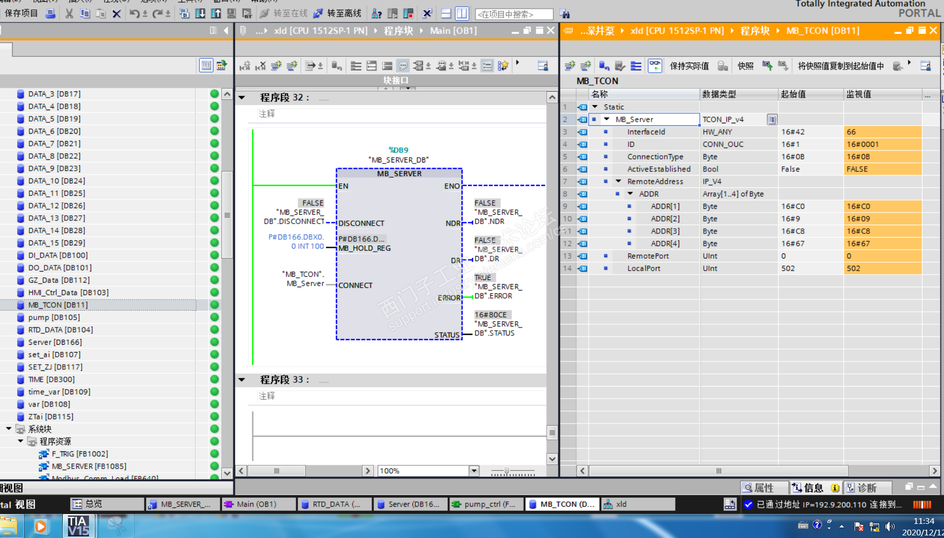
Task: Collapse the Static section row
Action: tap(595, 107)
